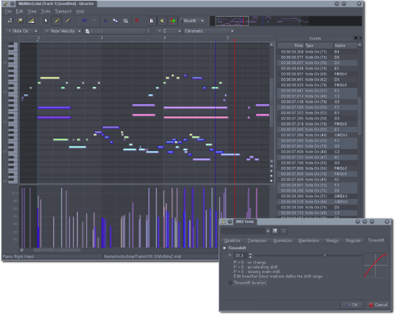Click the P value field showing 33.3
The width and height of the screenshot is (395, 316).
[x=241, y=255]
